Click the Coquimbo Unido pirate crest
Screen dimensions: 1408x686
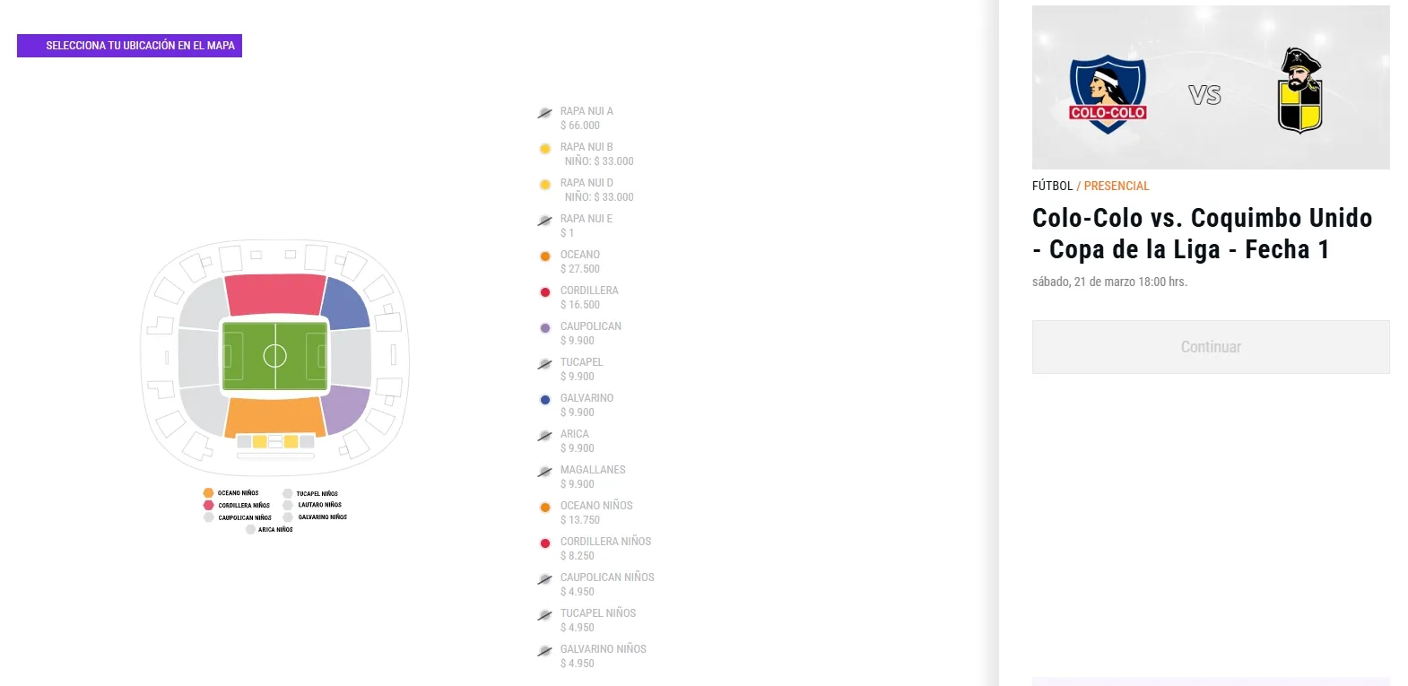[x=1299, y=91]
